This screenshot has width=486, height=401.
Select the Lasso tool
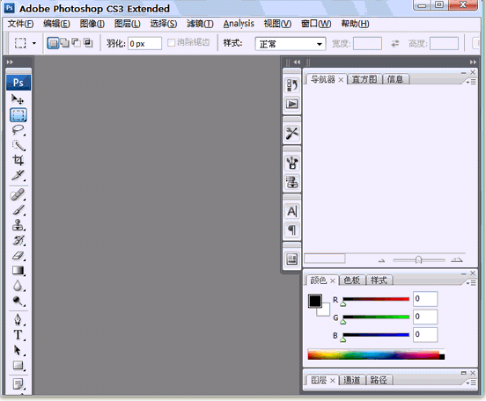[18, 130]
